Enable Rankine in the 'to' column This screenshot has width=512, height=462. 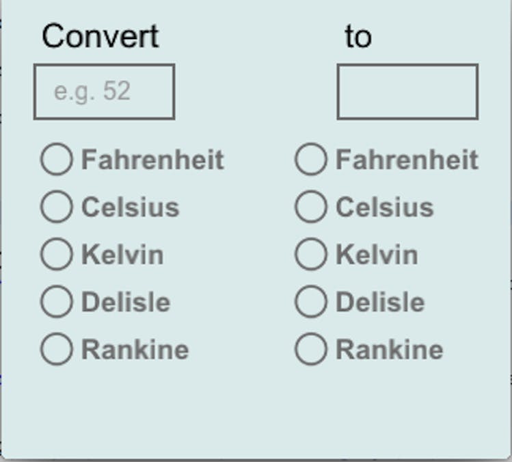pyautogui.click(x=310, y=349)
